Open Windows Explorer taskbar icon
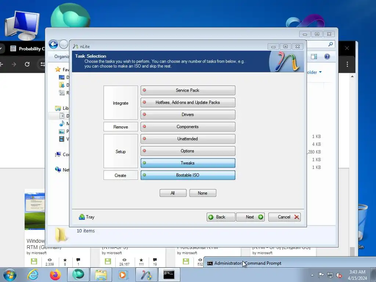 click(101, 275)
